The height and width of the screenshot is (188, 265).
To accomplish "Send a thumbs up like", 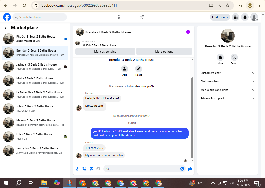I will (190, 169).
